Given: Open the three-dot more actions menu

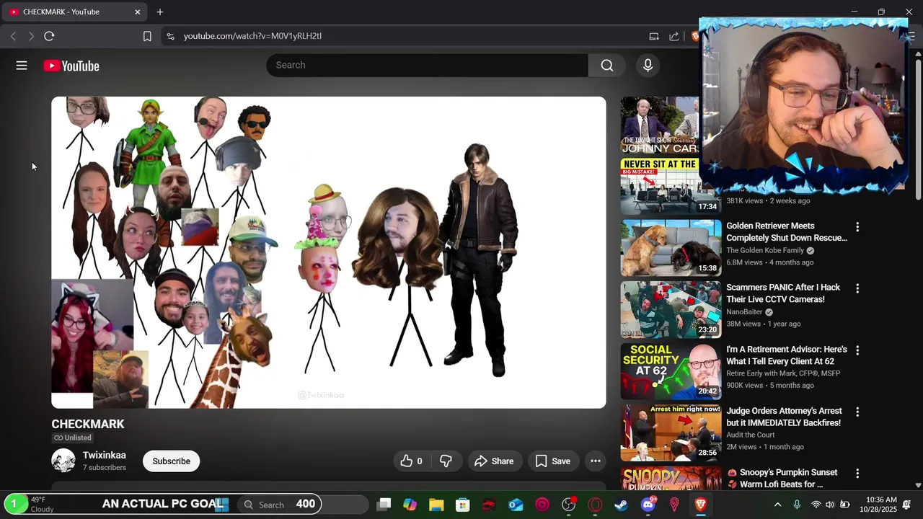Looking at the screenshot, I should click(595, 461).
